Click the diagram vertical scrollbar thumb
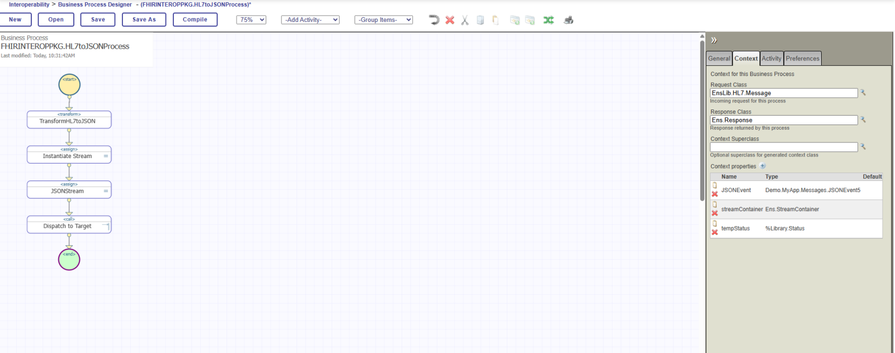Image resolution: width=895 pixels, height=353 pixels. (702, 120)
